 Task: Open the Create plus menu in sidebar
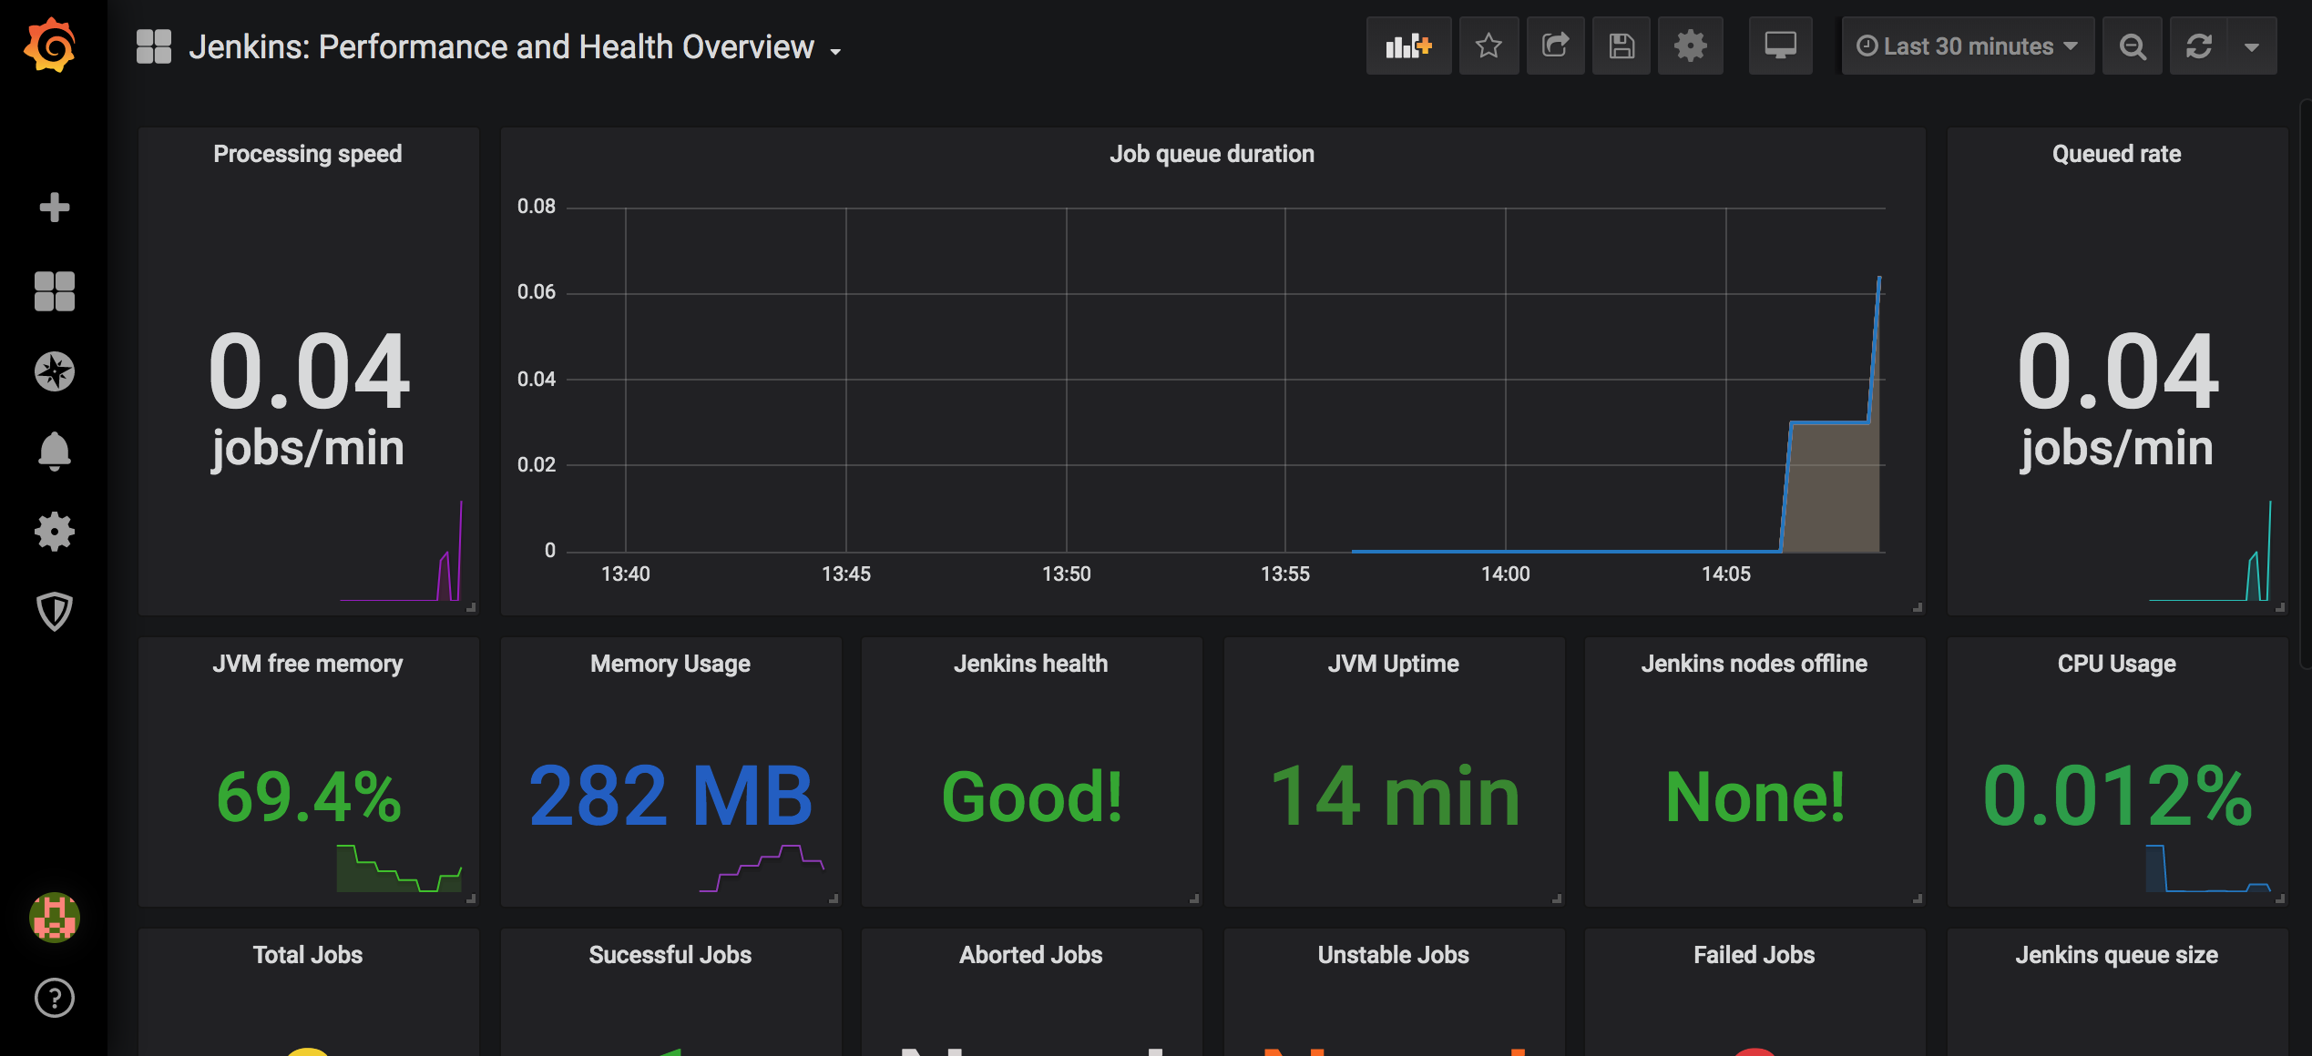[55, 208]
